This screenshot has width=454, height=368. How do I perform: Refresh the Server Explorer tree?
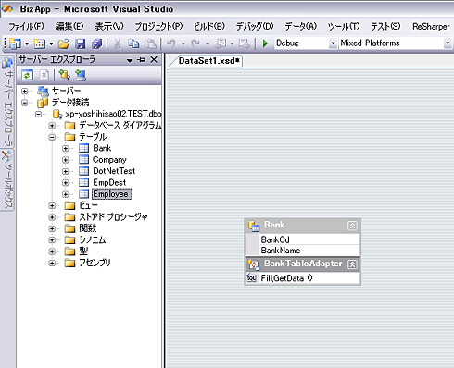(27, 75)
